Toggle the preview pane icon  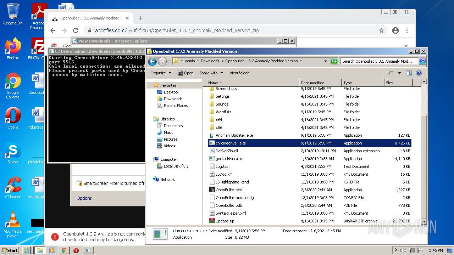pos(409,73)
